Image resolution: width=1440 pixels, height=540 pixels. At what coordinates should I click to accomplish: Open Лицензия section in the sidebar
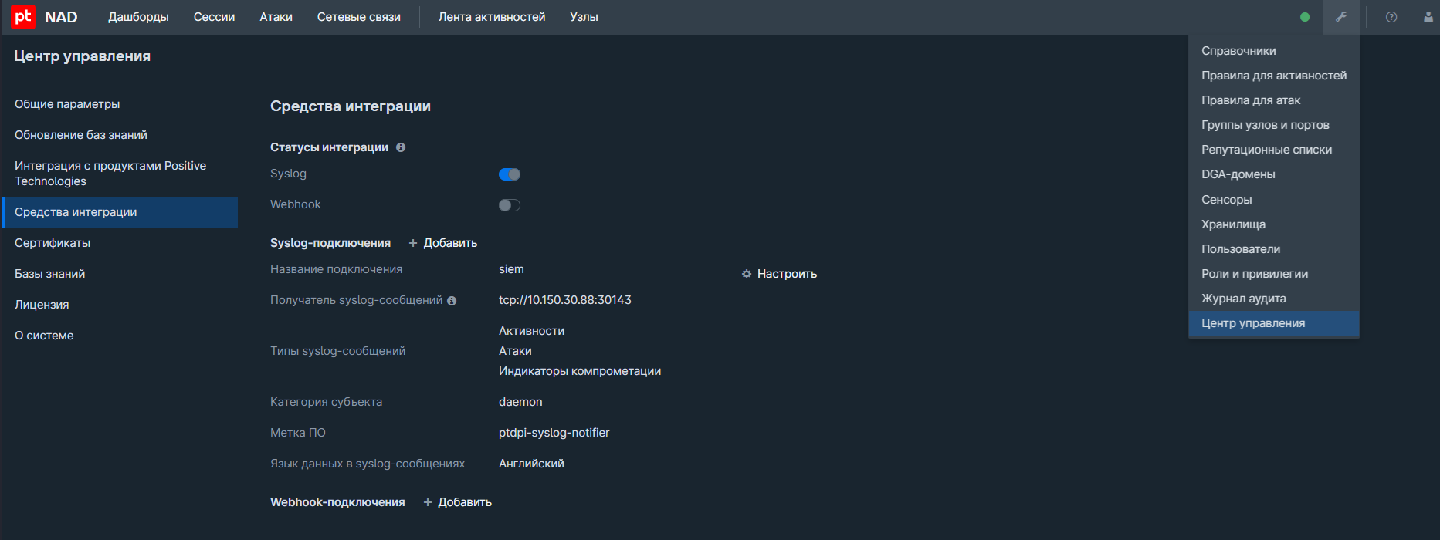(x=42, y=305)
